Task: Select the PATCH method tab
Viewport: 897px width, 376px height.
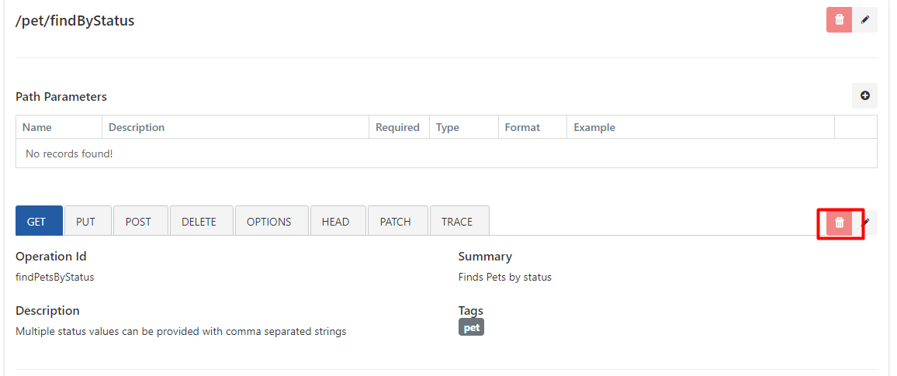Action: click(x=395, y=221)
